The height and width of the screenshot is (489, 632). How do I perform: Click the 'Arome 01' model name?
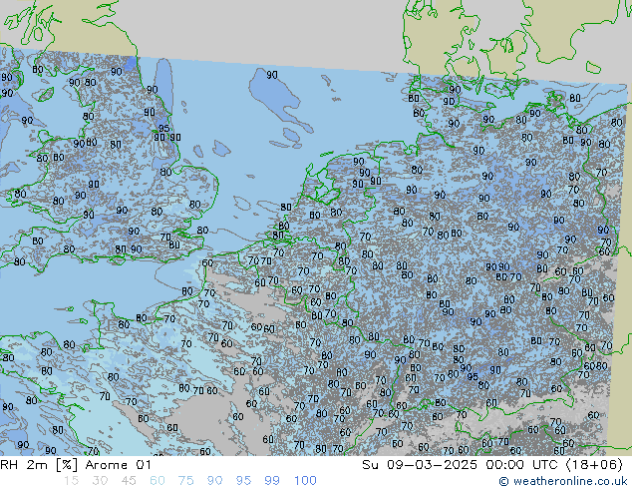[x=118, y=465]
